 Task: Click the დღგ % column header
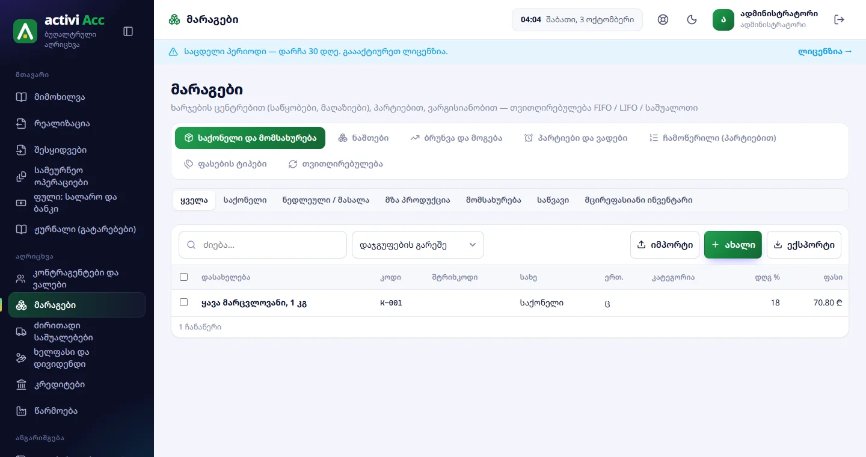767,277
